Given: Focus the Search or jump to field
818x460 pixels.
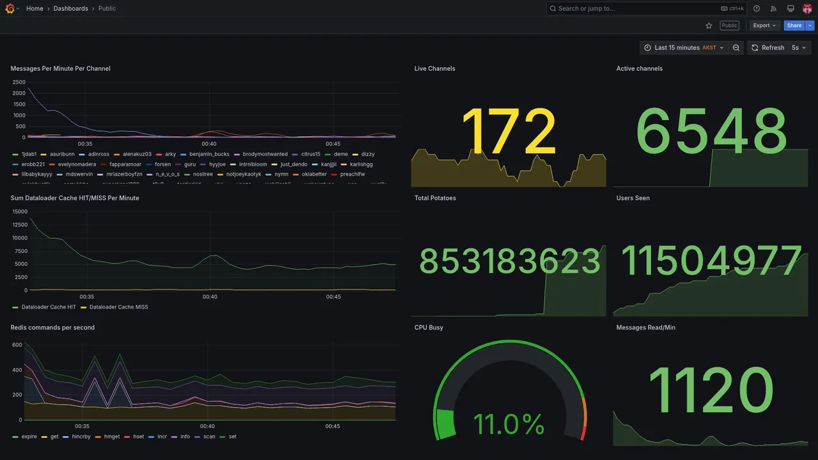Looking at the screenshot, I should (x=645, y=8).
